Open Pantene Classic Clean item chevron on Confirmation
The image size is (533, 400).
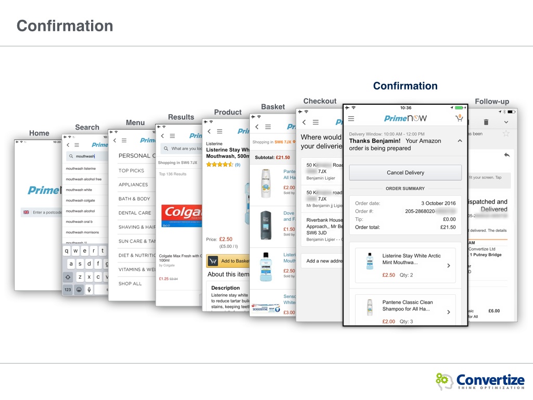click(x=449, y=312)
